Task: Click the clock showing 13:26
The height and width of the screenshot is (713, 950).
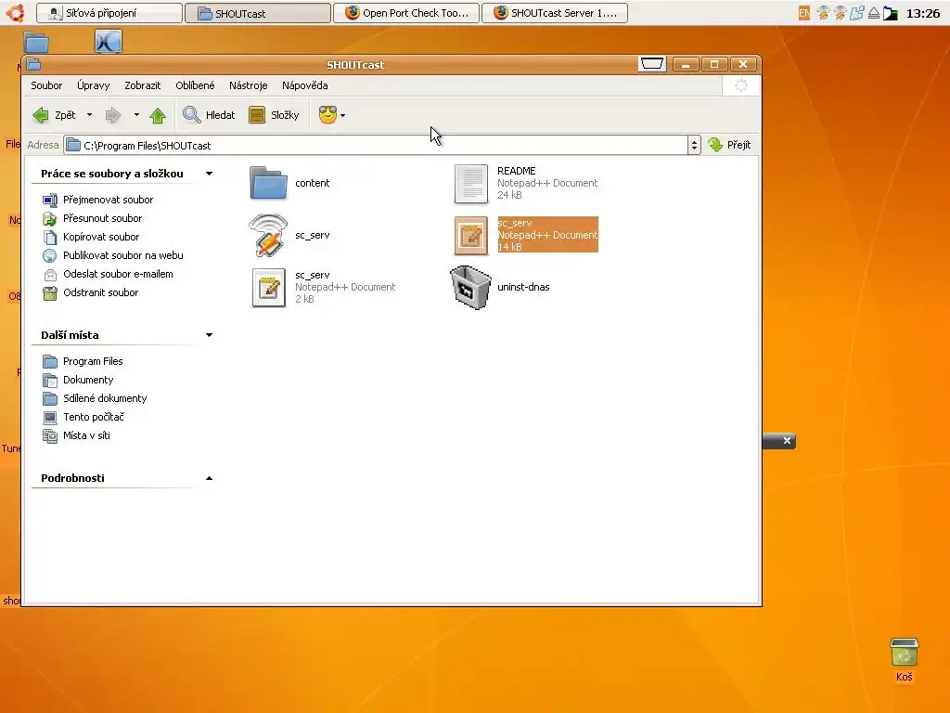Action: point(922,13)
